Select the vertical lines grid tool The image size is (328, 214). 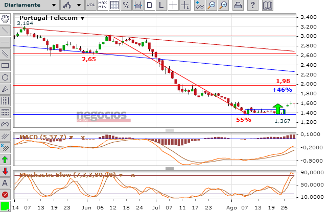point(5,101)
